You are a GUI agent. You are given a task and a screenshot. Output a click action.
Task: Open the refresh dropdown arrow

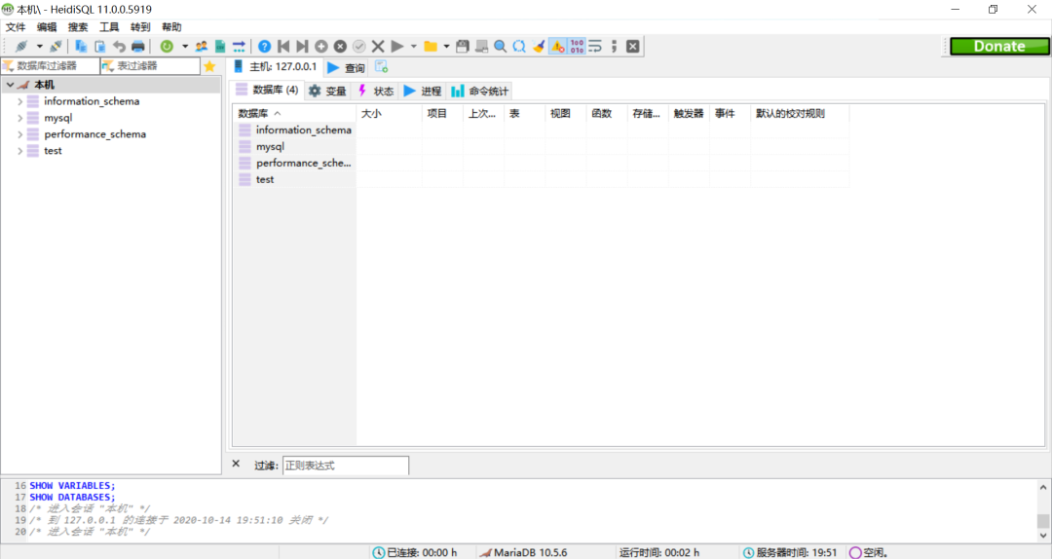click(184, 47)
